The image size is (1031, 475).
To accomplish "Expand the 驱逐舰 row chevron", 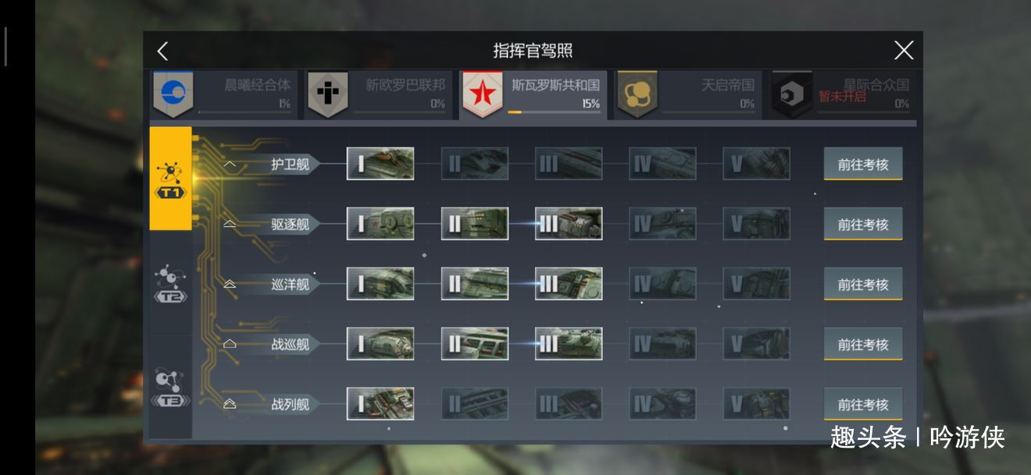I will [230, 225].
